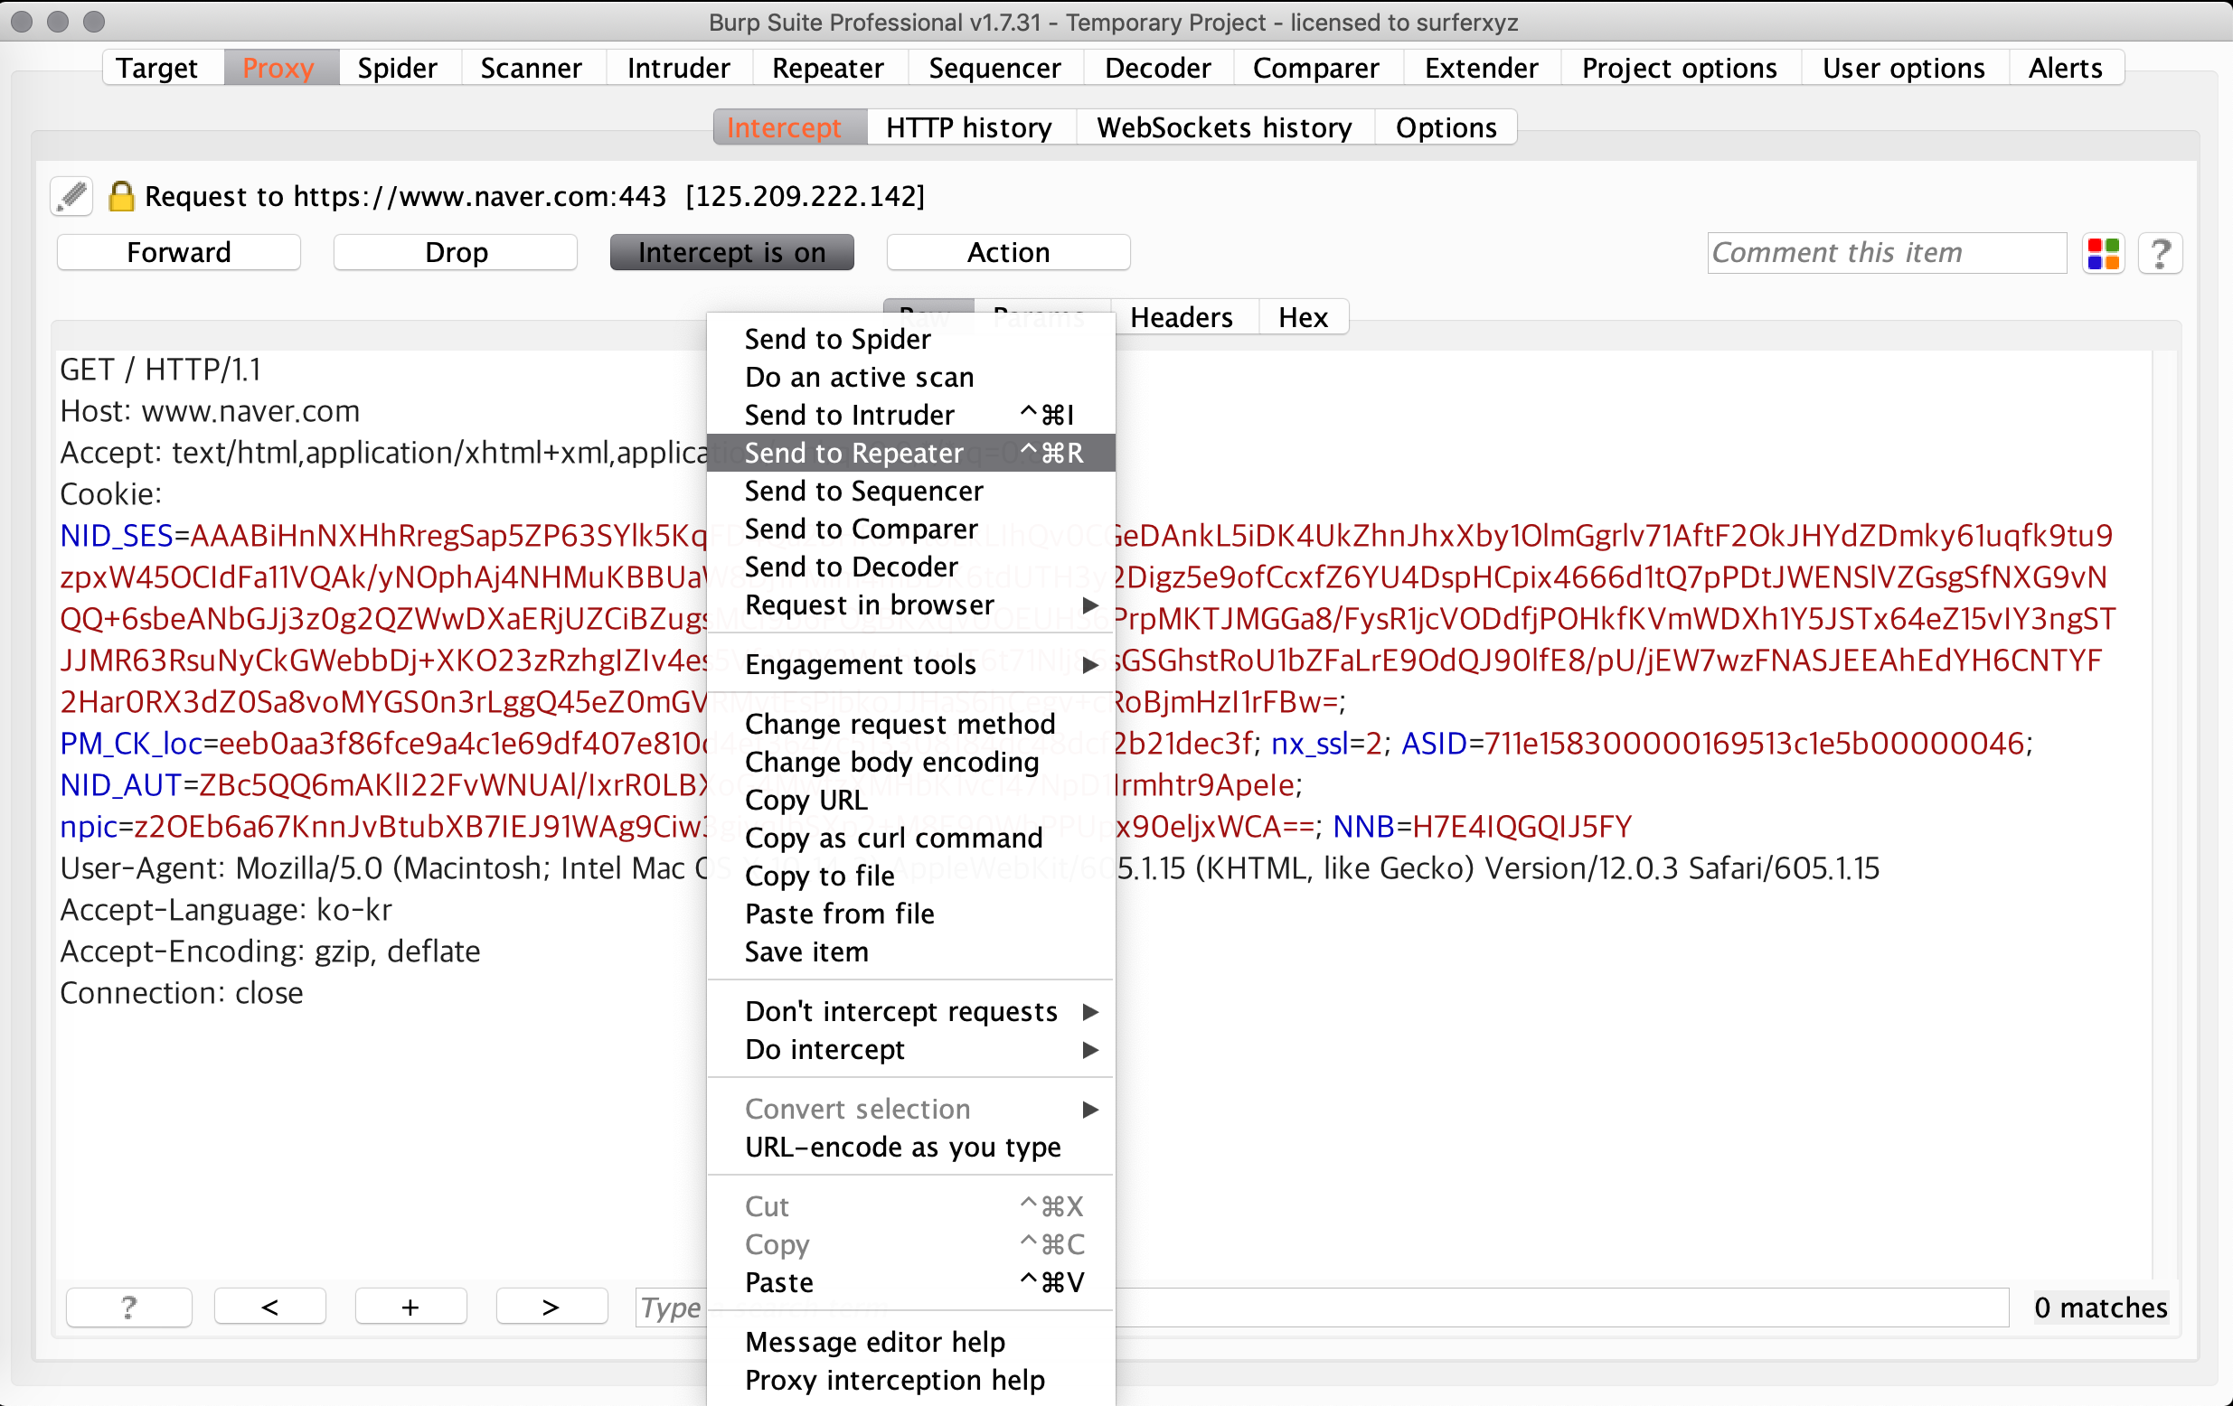This screenshot has height=1406, width=2233.
Task: Go to previous search match arrow
Action: (269, 1306)
